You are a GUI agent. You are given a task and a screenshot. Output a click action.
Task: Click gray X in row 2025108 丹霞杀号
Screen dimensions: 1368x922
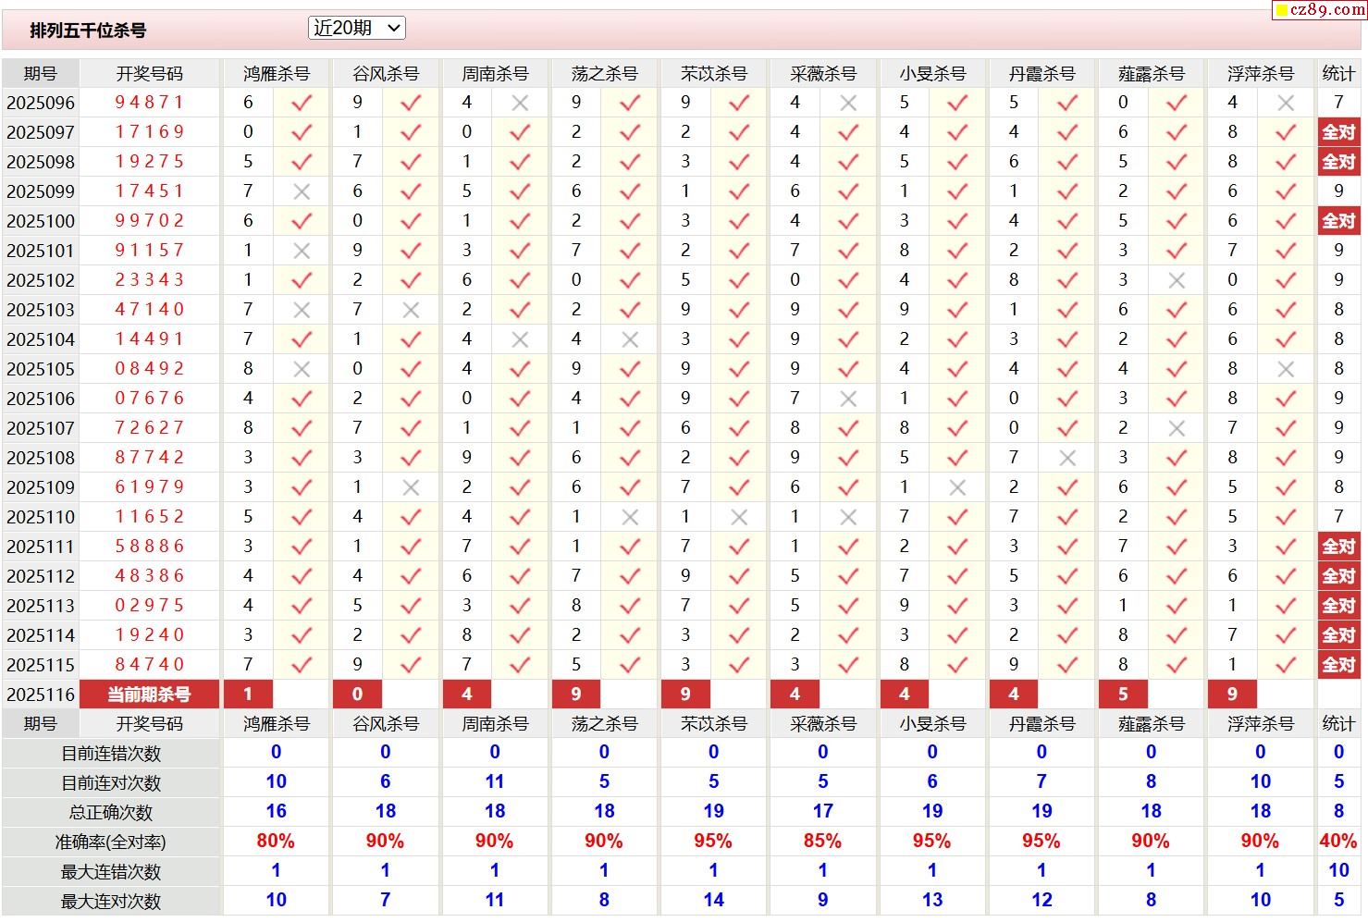coord(1067,459)
